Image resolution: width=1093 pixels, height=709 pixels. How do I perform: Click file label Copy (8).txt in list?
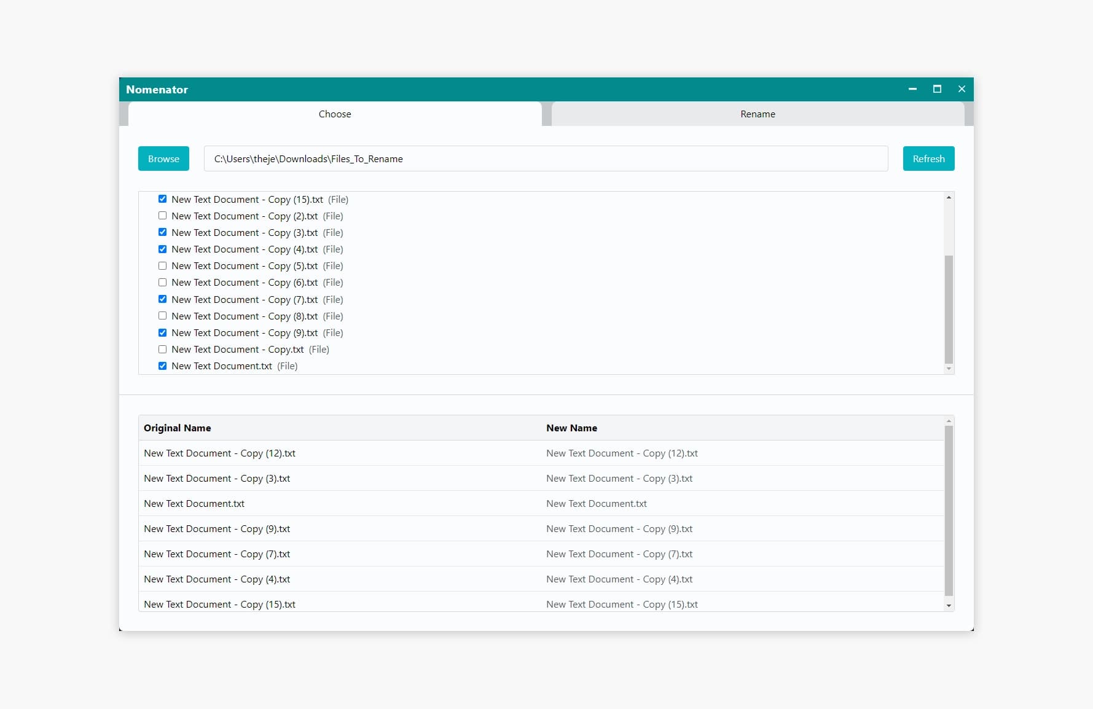(245, 316)
